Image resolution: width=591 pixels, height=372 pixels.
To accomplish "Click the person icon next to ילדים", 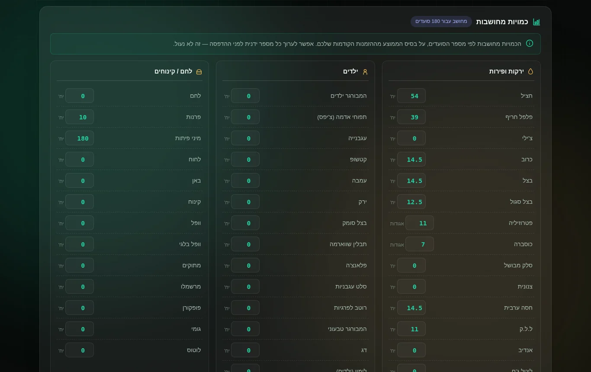I will tap(365, 72).
